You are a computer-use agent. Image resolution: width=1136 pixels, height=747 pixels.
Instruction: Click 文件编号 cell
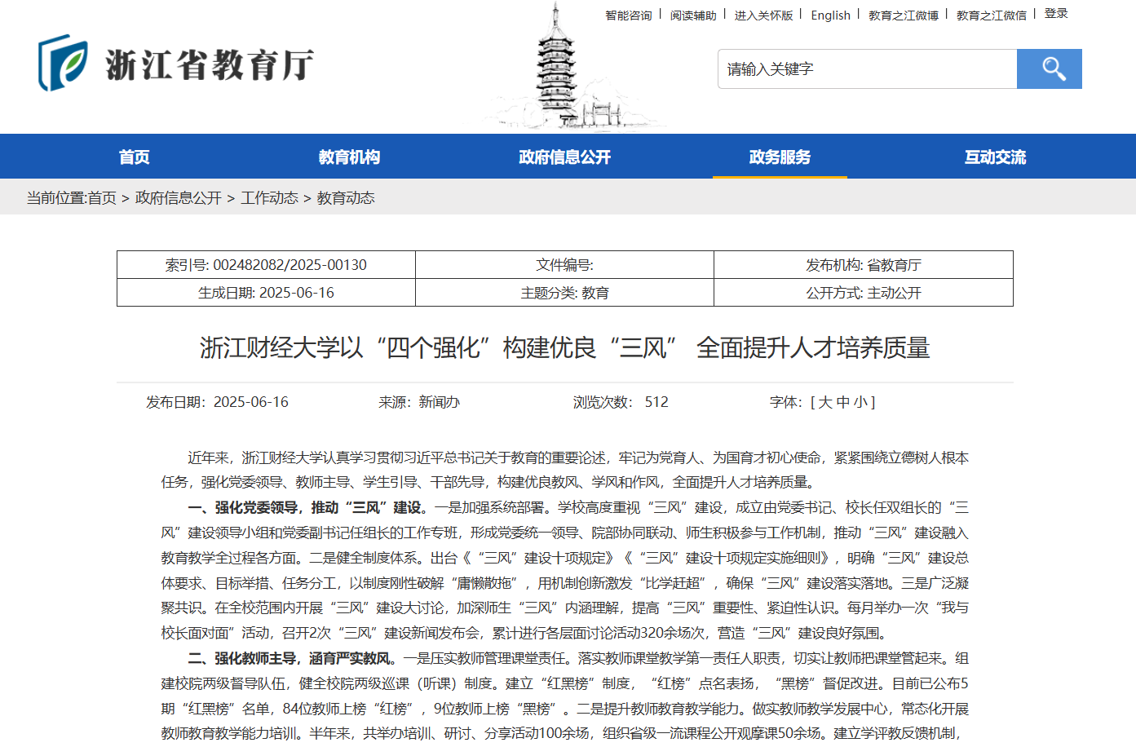[x=564, y=265]
